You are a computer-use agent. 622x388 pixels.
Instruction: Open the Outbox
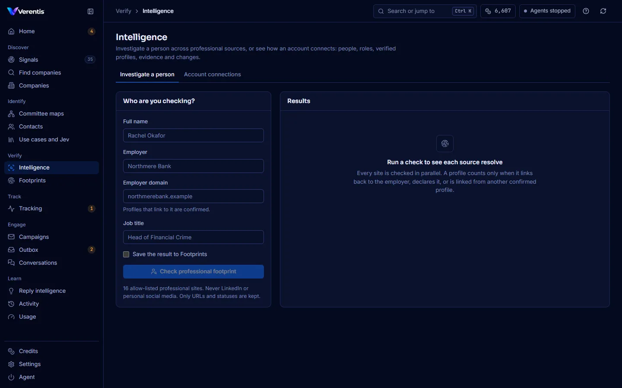(51, 250)
